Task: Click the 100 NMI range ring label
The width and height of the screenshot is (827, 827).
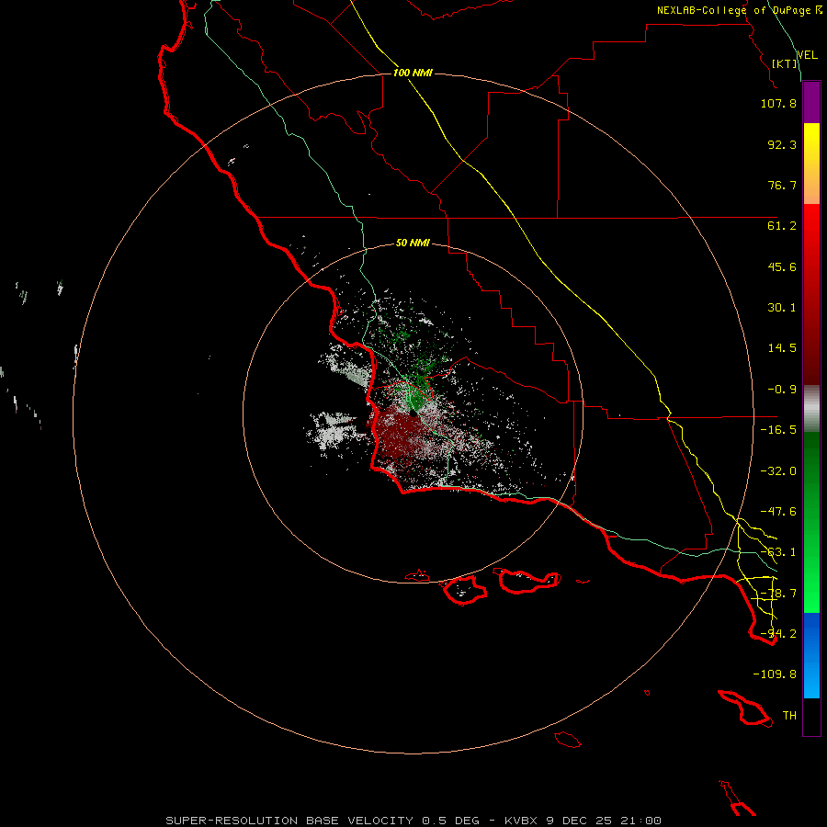Action: point(413,73)
